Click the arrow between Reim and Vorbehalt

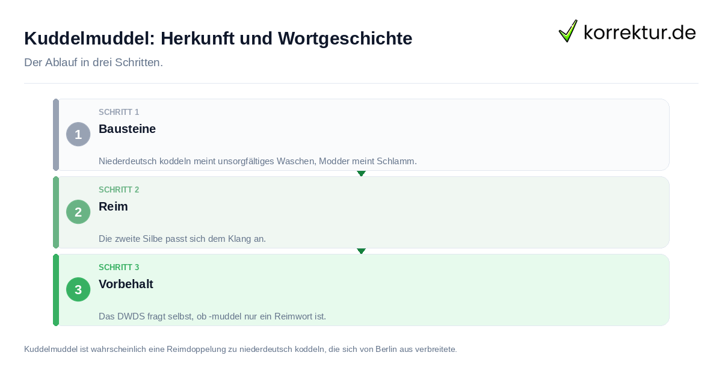pos(361,251)
